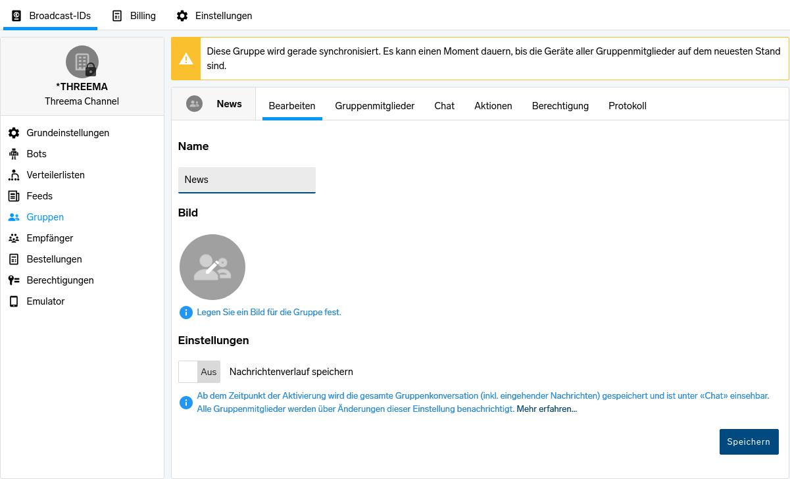Viewport: 790px width, 479px height.
Task: Click the Verteilerlisten hierarchy icon
Action: 14,175
